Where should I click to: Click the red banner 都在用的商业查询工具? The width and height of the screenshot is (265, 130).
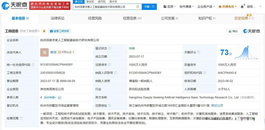point(50,5)
